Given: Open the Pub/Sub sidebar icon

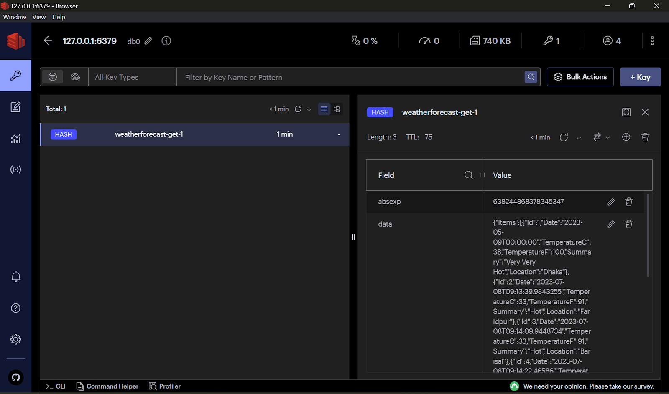Looking at the screenshot, I should [x=15, y=169].
